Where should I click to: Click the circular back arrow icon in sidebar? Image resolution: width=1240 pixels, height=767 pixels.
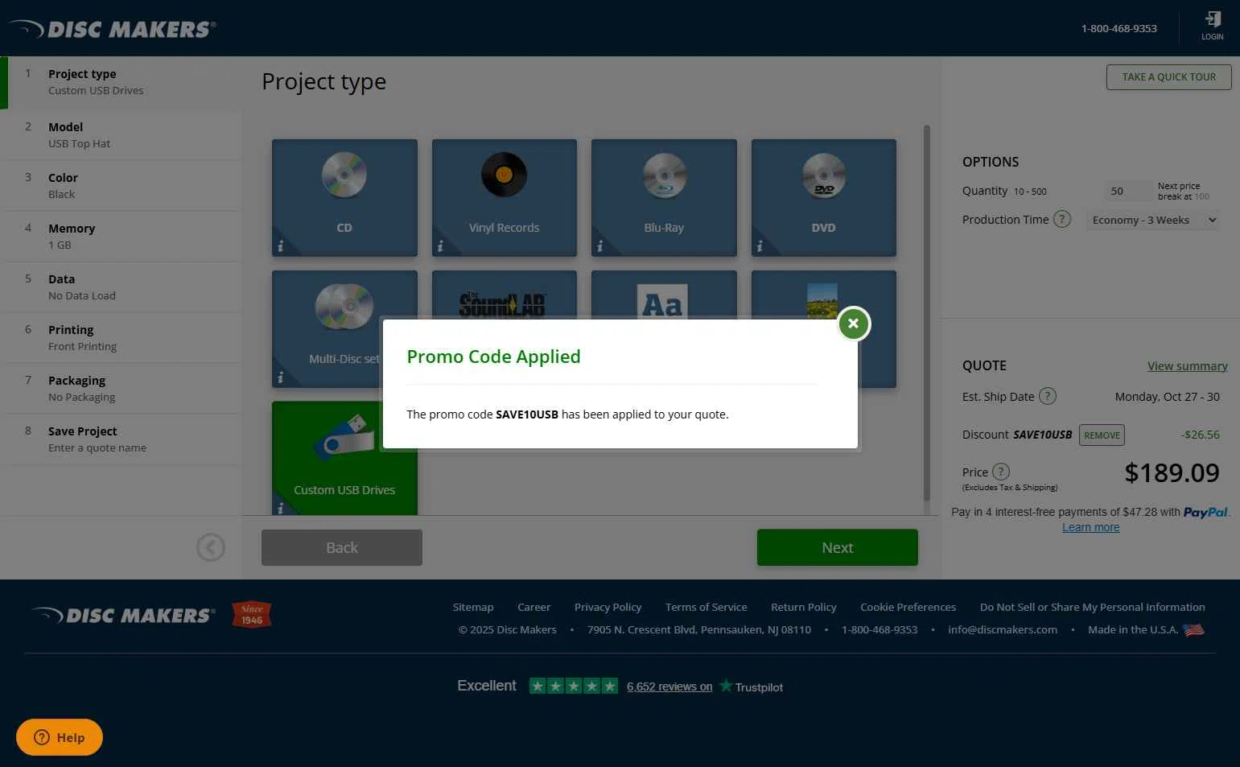point(211,547)
